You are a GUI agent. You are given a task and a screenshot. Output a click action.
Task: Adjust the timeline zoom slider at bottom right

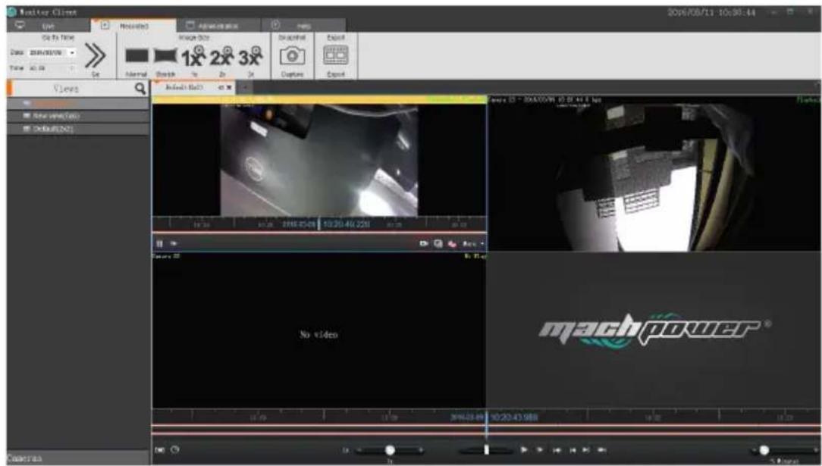point(764,450)
